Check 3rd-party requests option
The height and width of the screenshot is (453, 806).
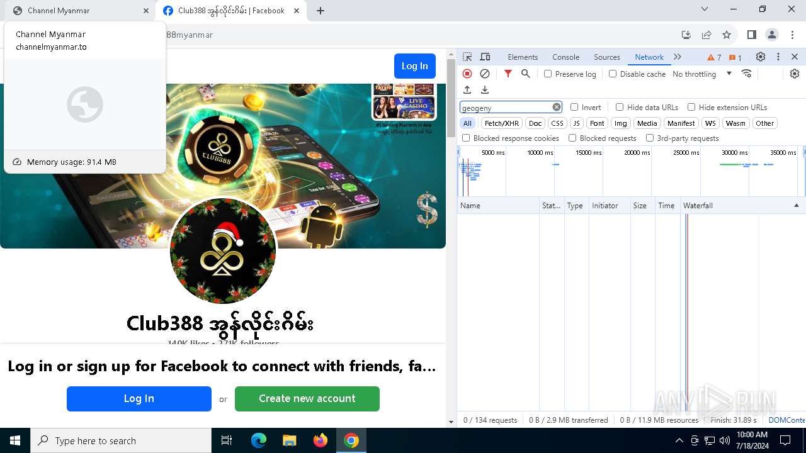650,138
